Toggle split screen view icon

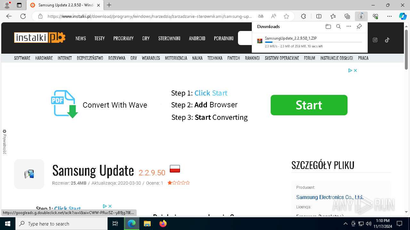pos(319,16)
